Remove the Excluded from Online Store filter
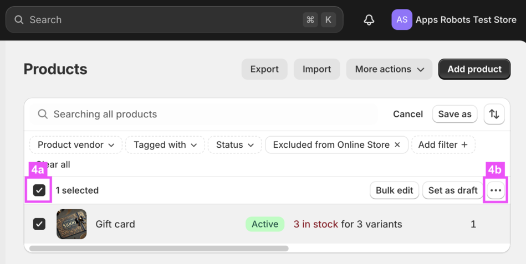The width and height of the screenshot is (526, 264). pos(397,145)
